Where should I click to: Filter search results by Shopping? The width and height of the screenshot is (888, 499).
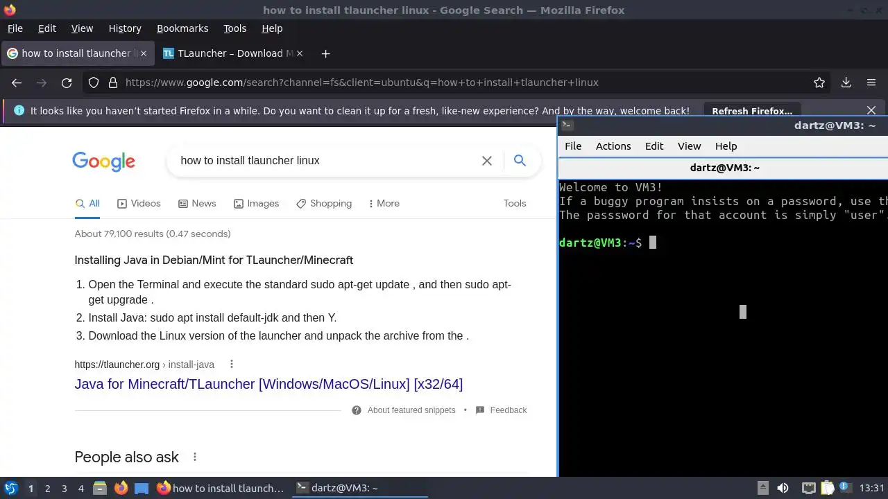(324, 204)
